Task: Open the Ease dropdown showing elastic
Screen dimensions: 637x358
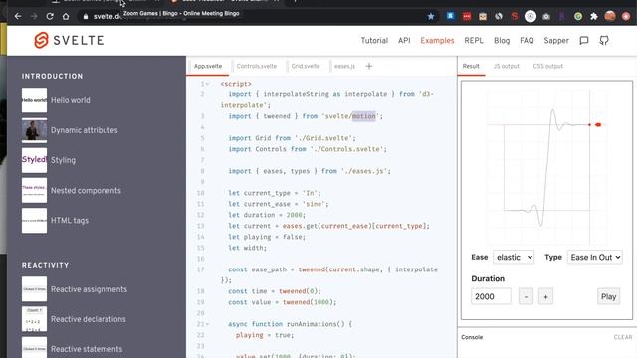Action: pyautogui.click(x=514, y=257)
